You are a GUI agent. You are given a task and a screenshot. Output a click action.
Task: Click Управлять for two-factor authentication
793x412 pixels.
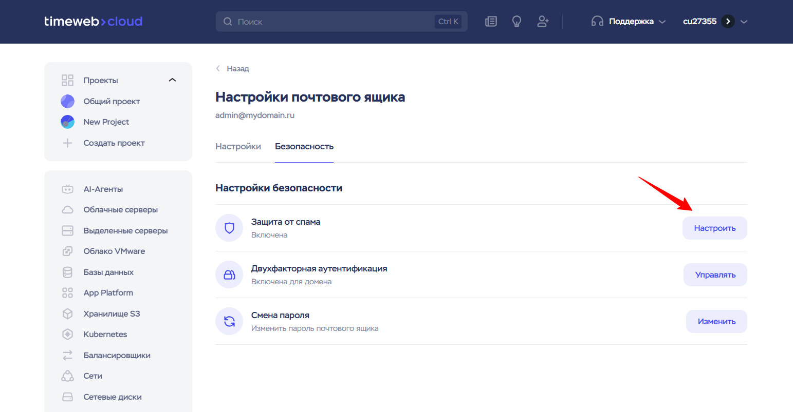tap(715, 275)
